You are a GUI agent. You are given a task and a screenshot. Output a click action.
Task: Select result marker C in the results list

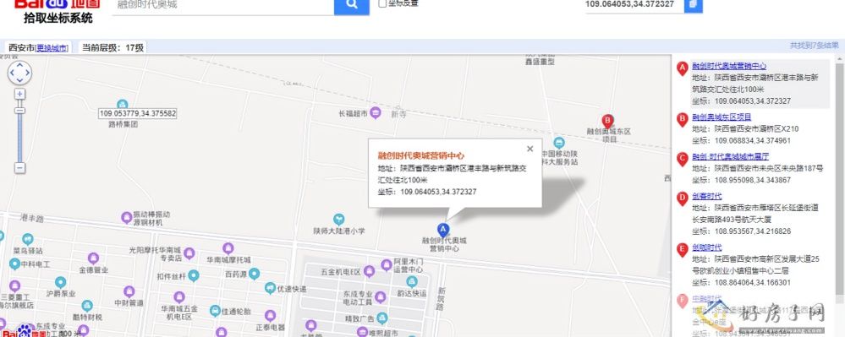(683, 159)
